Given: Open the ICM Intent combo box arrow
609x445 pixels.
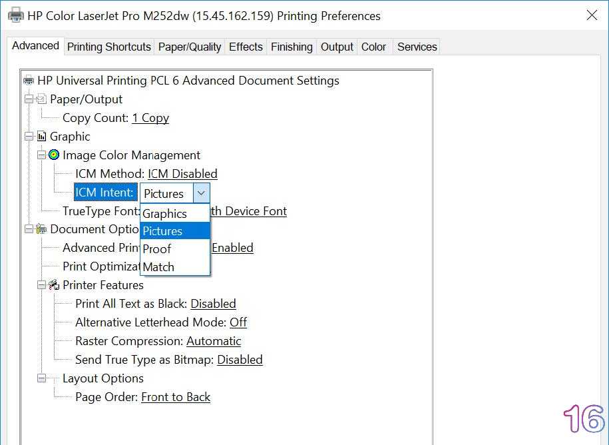Looking at the screenshot, I should (x=201, y=193).
